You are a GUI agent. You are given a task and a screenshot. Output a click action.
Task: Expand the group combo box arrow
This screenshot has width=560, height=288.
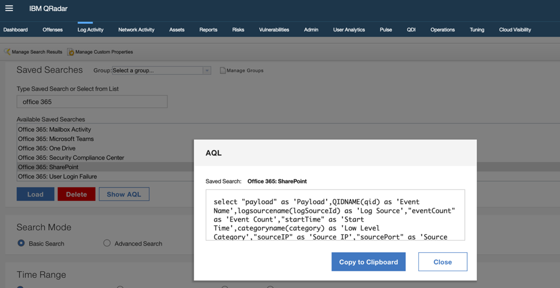click(x=207, y=71)
